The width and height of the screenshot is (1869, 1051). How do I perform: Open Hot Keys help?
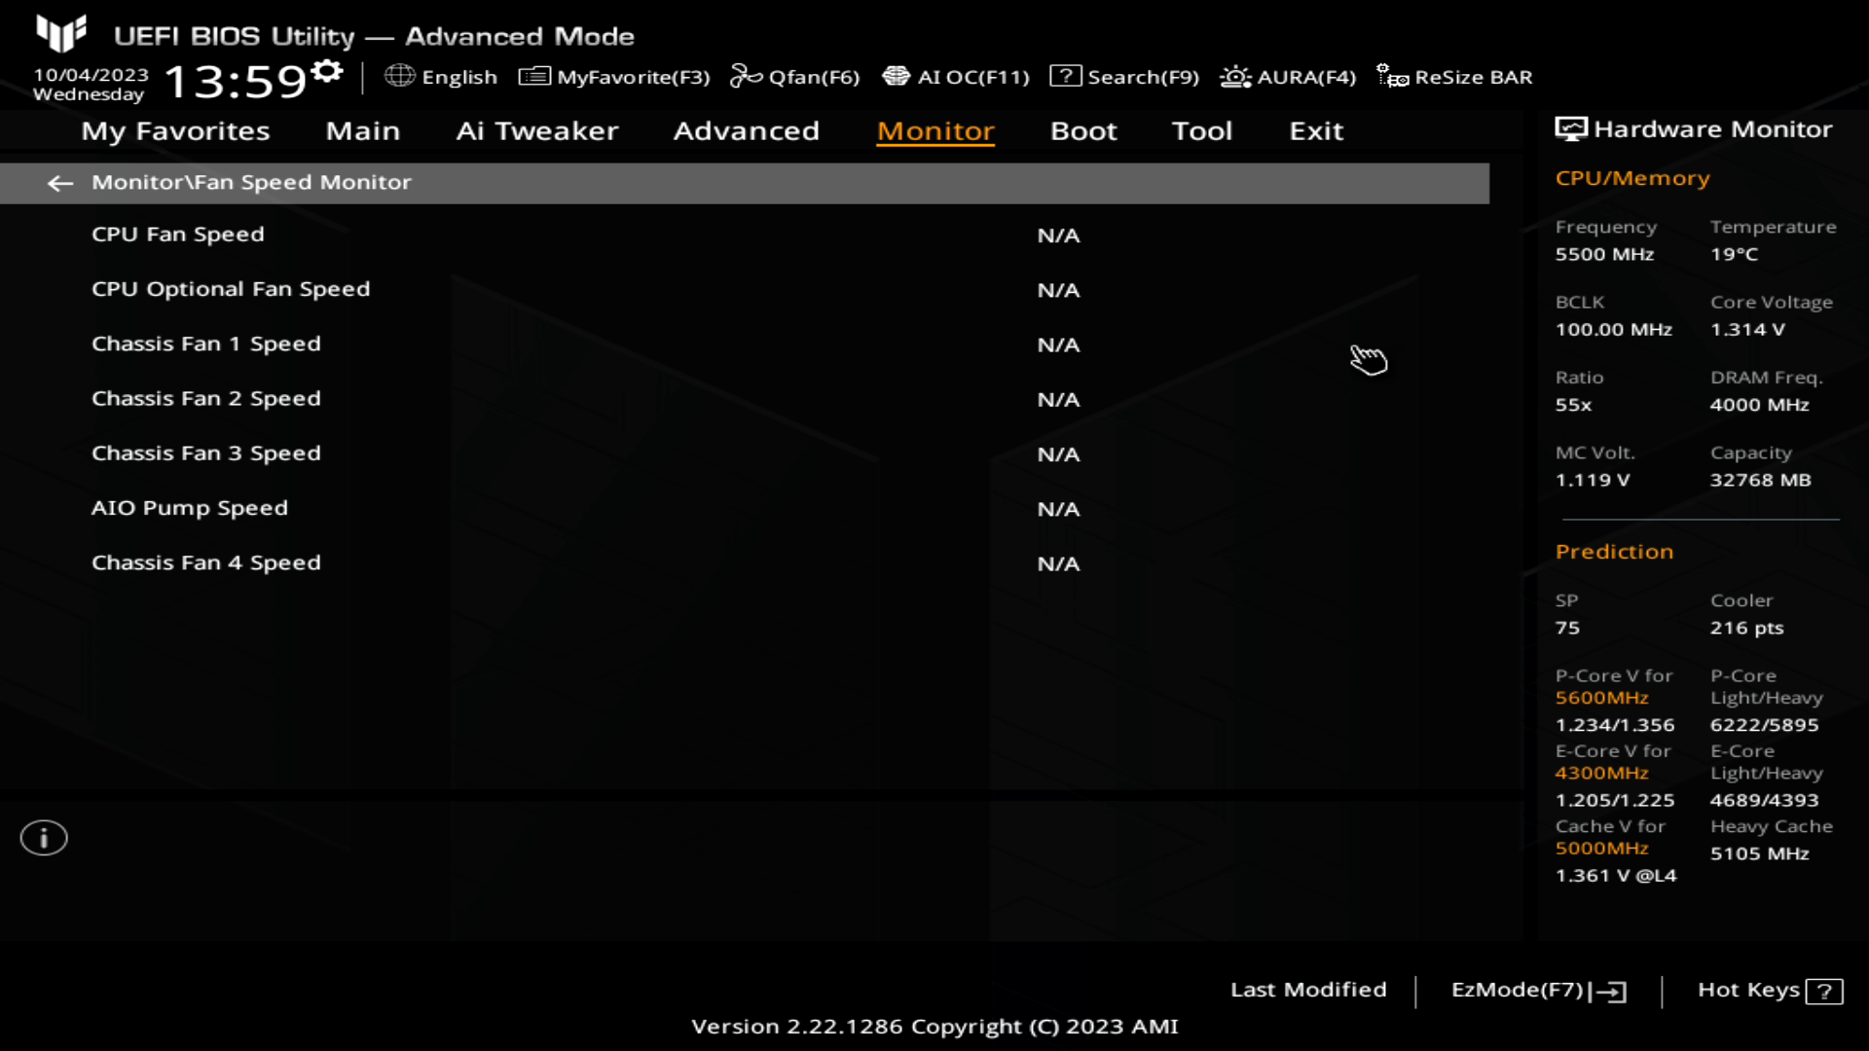[1770, 991]
